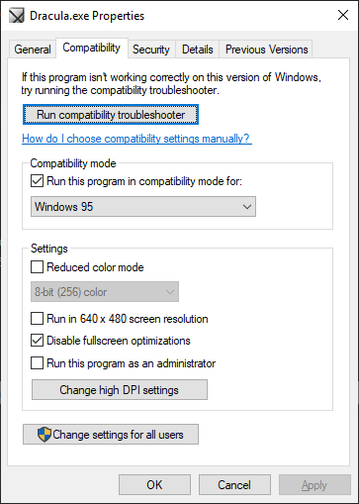Select the Previous Versions tab

(266, 50)
